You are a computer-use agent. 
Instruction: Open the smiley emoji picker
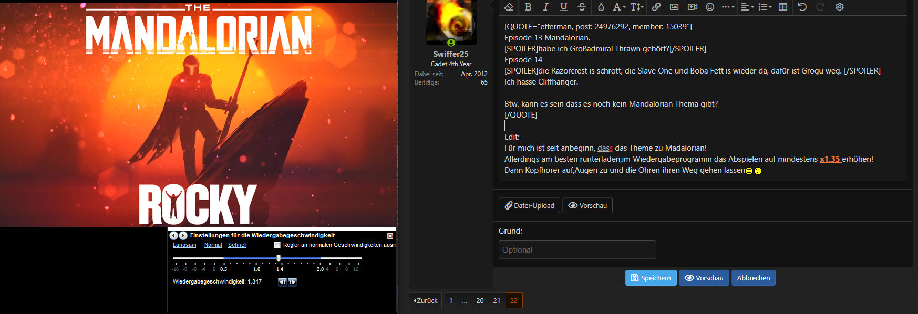[710, 7]
